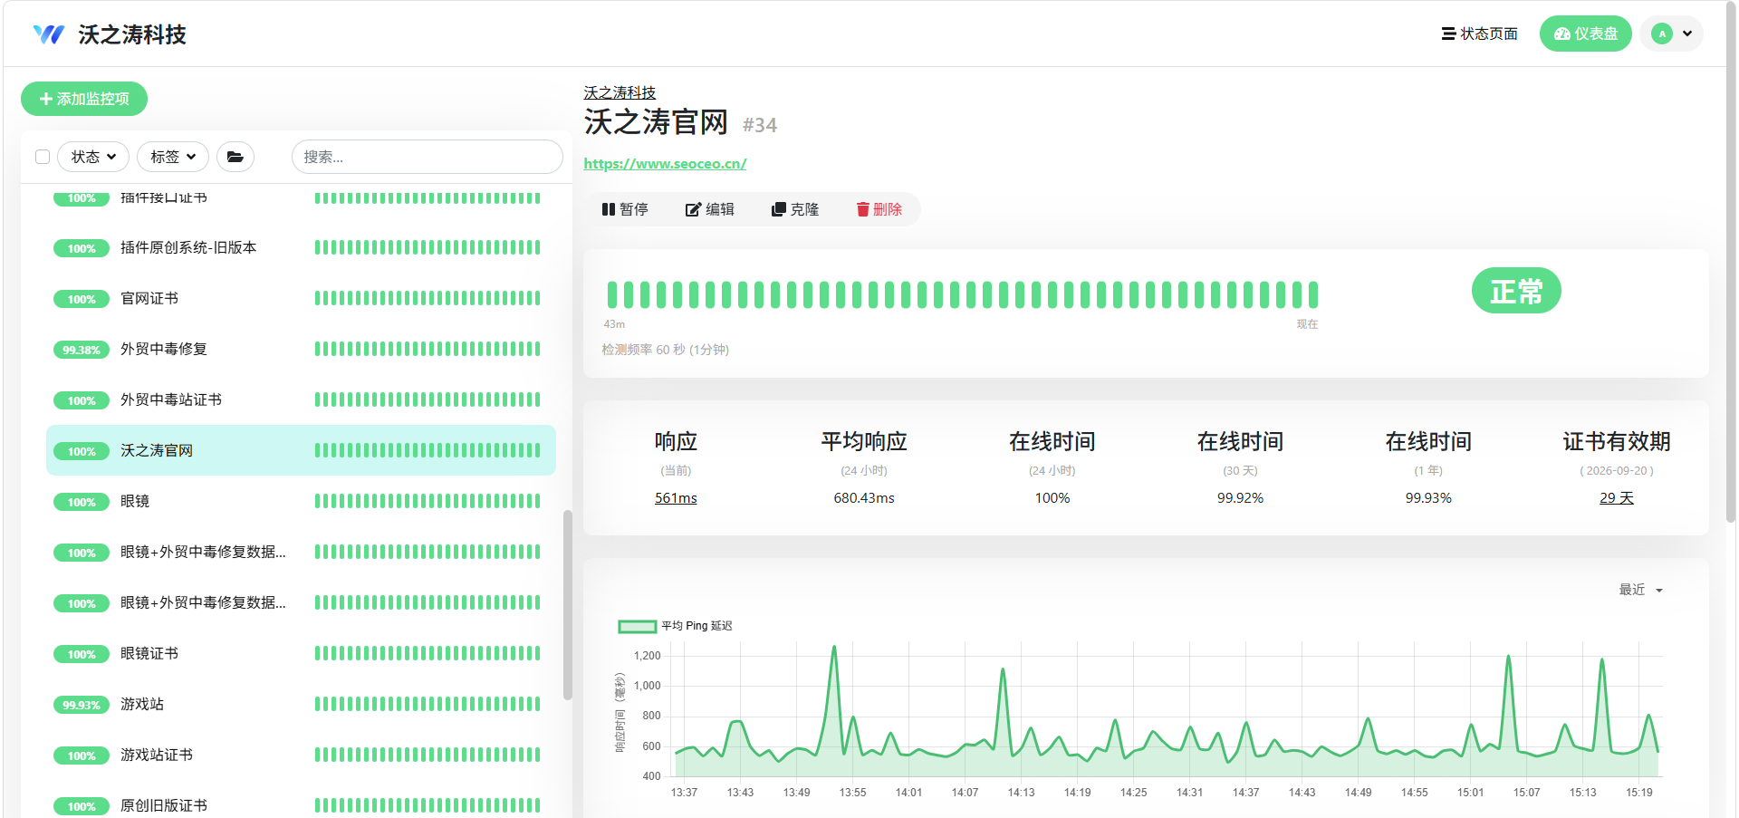Click the #34 monitor ID

coord(760,125)
